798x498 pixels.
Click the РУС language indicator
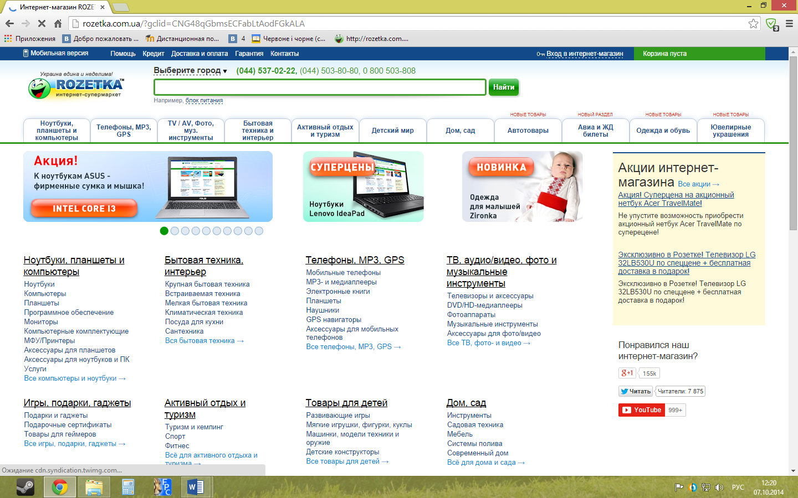pyautogui.click(x=738, y=487)
